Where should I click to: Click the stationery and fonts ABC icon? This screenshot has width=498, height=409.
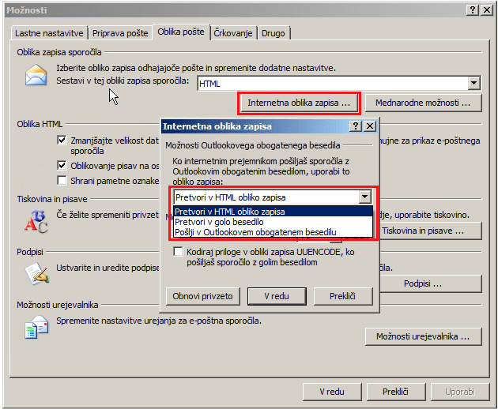pyautogui.click(x=36, y=223)
